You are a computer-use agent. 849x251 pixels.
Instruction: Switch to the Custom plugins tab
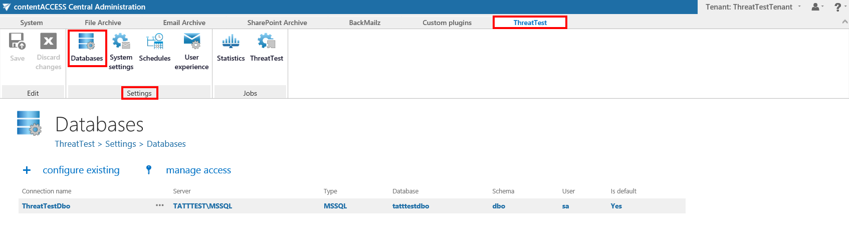[x=447, y=23]
